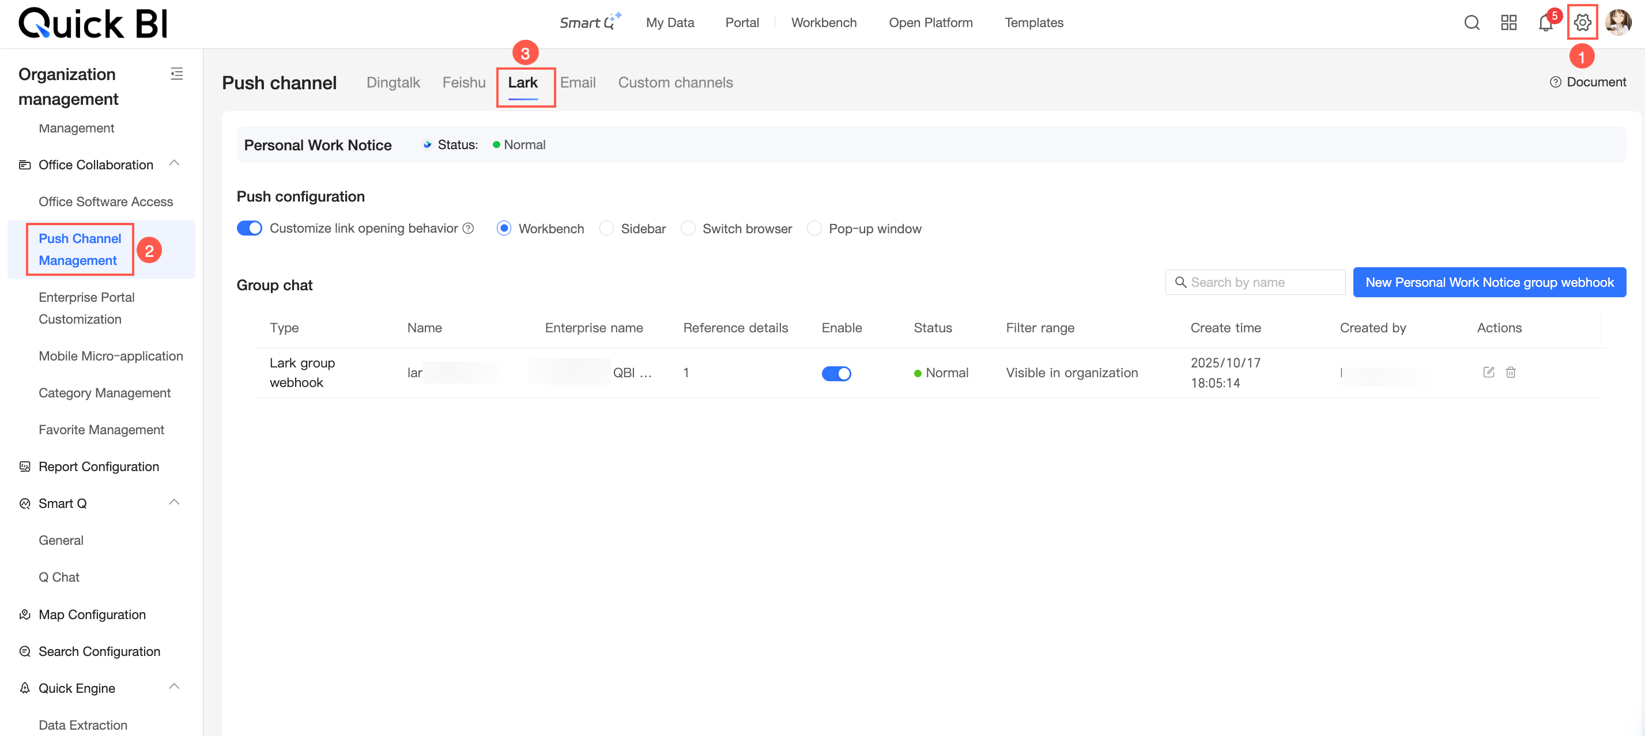Switch to the Email tab
The width and height of the screenshot is (1645, 736).
tap(578, 83)
